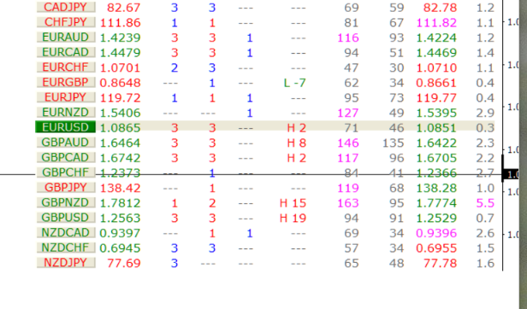
Task: Select EURUSD price 1.0865
Action: (121, 128)
